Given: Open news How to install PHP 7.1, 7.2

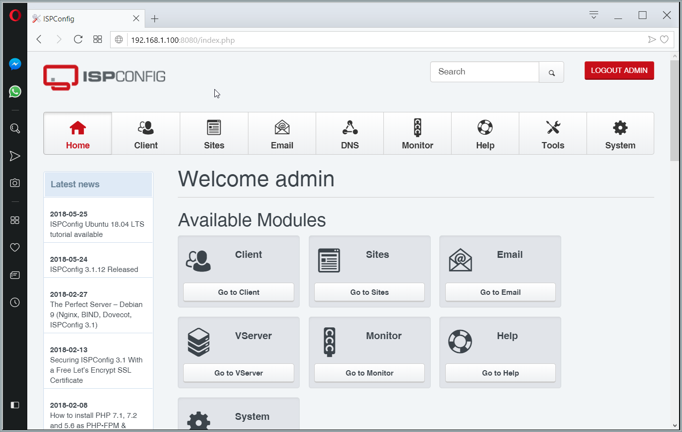Looking at the screenshot, I should coord(94,420).
